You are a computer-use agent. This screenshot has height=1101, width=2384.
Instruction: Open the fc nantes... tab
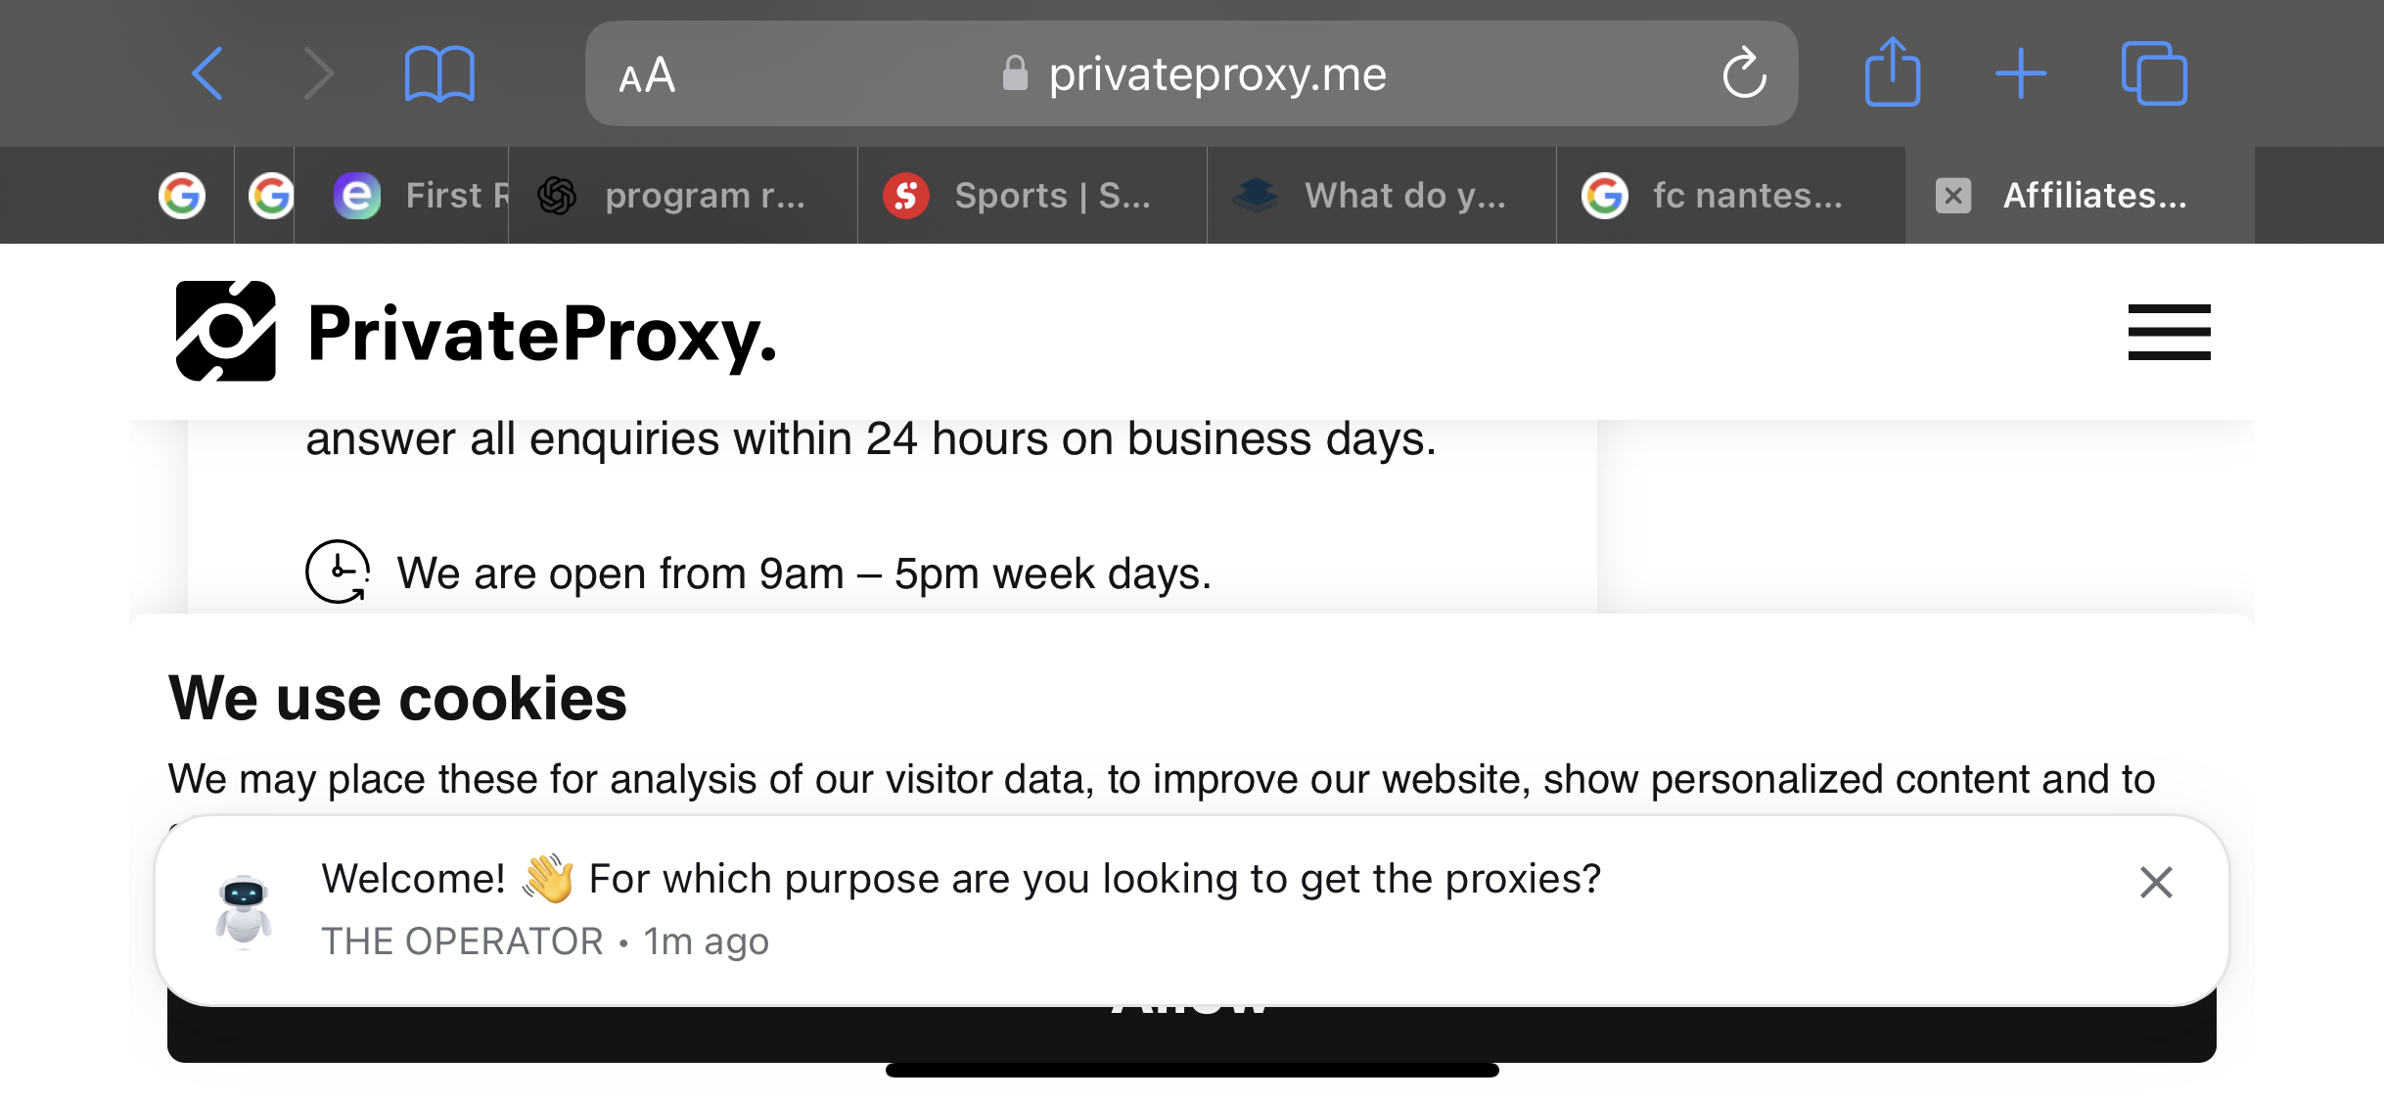(1731, 196)
